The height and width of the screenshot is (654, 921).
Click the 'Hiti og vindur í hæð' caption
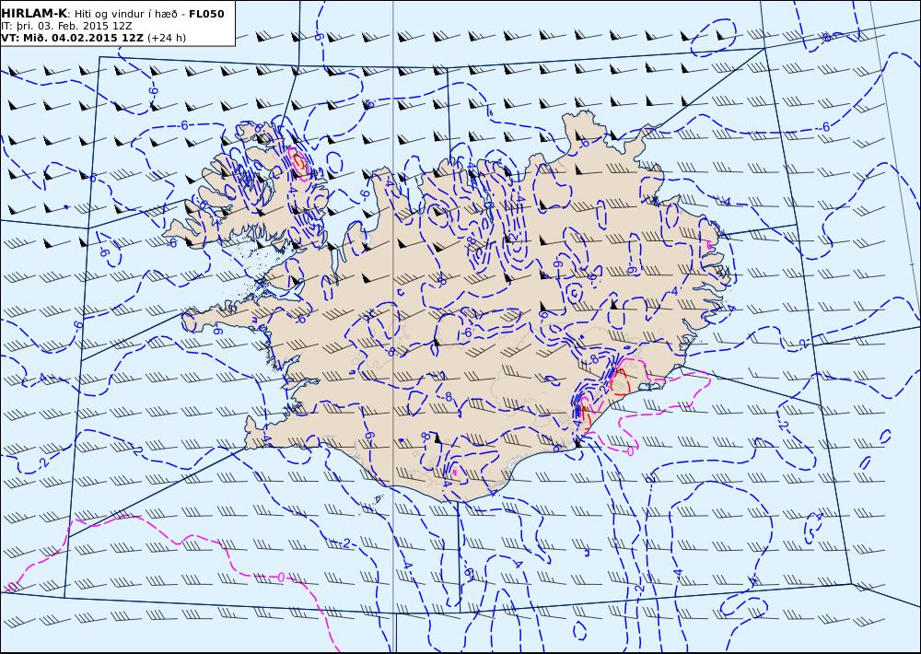tap(124, 14)
